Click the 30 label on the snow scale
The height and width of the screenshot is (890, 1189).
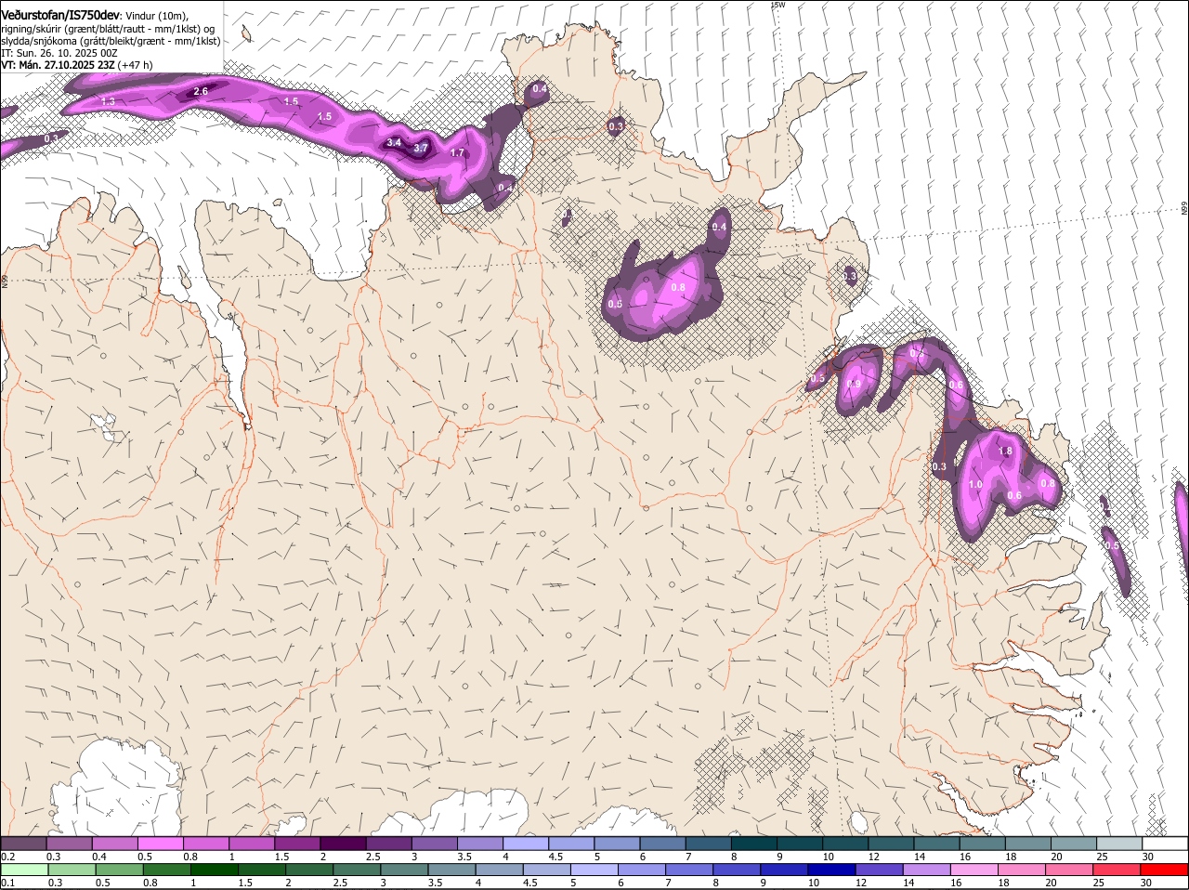[x=1147, y=857]
